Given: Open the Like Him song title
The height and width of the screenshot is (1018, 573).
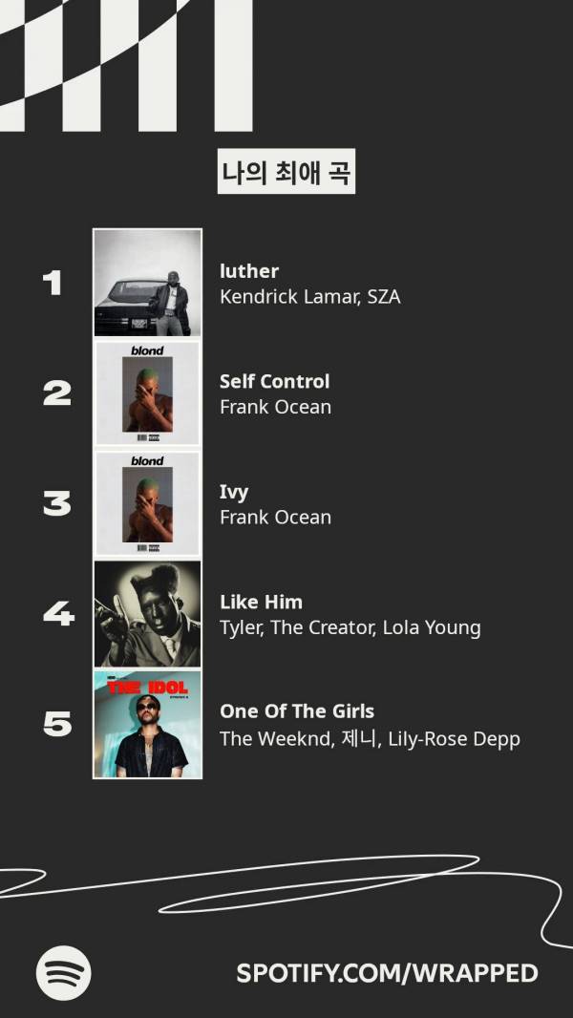Looking at the screenshot, I should [x=261, y=602].
